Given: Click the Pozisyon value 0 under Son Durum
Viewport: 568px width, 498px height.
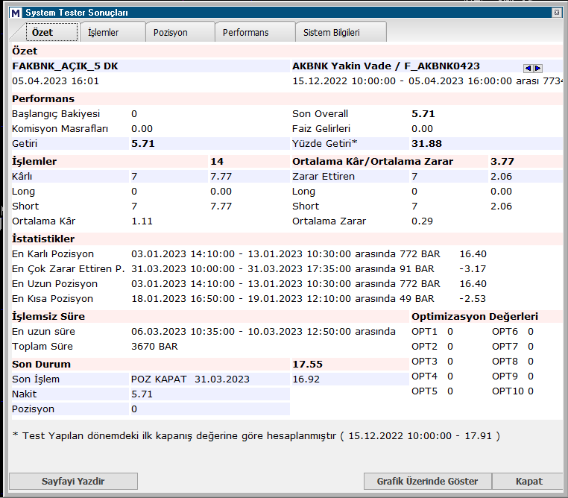Looking at the screenshot, I should click(134, 409).
